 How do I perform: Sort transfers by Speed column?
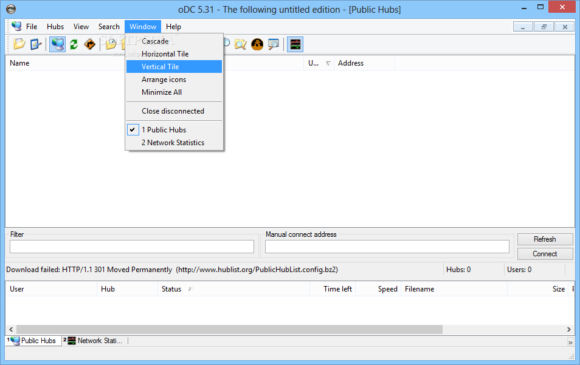point(378,289)
